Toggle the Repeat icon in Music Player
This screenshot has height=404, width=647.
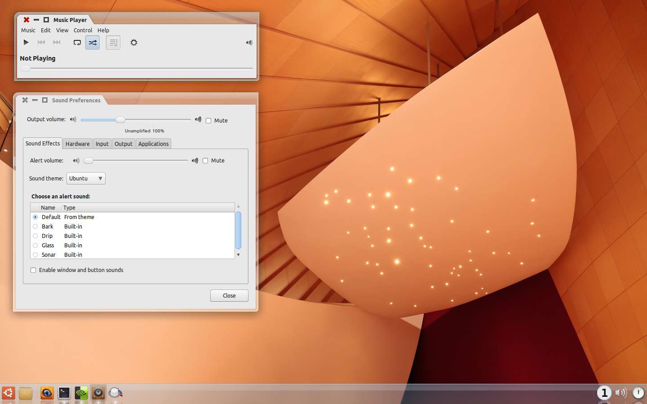click(77, 43)
